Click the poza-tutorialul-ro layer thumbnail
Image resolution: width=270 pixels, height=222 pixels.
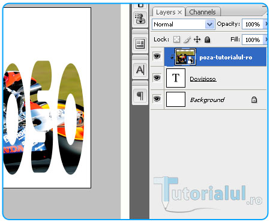185,57
